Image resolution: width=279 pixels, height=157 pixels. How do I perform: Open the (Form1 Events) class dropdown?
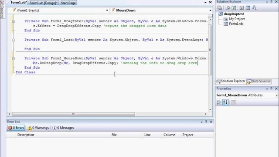click(107, 10)
